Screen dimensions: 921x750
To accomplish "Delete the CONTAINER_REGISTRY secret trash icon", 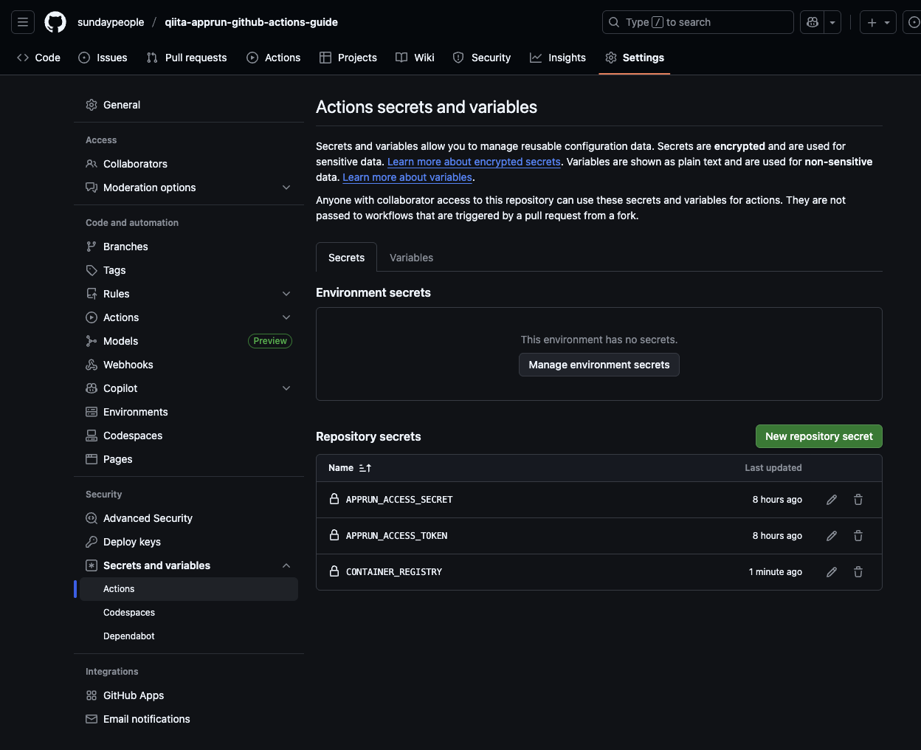I will tap(858, 572).
